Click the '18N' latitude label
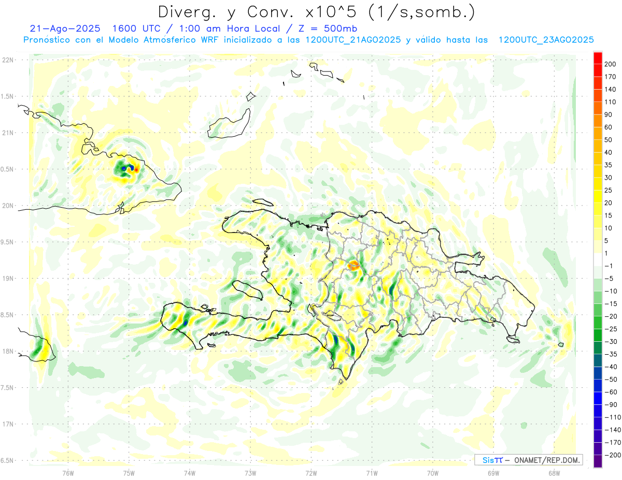 tap(8, 351)
